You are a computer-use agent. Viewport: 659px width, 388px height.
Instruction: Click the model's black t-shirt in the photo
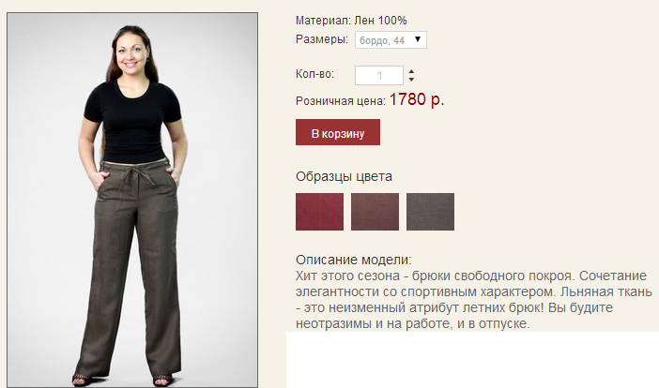point(132,120)
